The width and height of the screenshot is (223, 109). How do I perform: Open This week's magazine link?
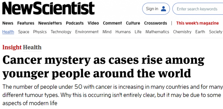pos(197,23)
